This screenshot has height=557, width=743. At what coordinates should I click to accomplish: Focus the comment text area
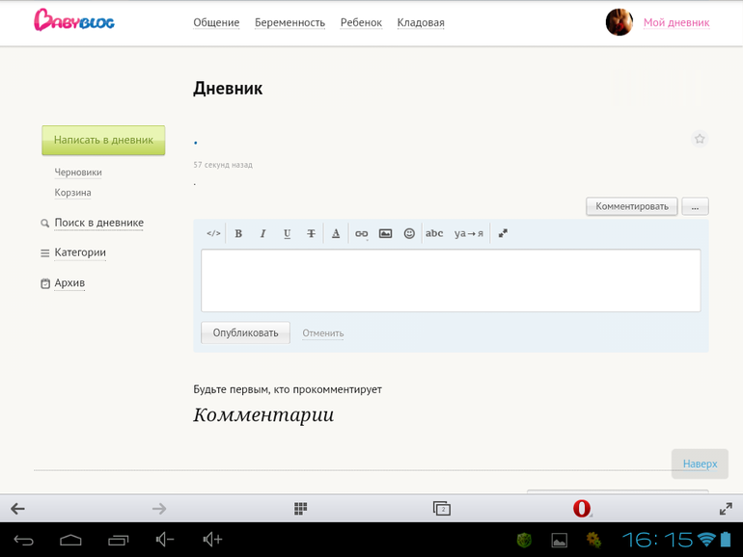point(451,280)
